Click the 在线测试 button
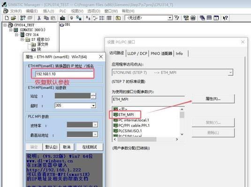The image size is (251, 187). [x=90, y=147]
